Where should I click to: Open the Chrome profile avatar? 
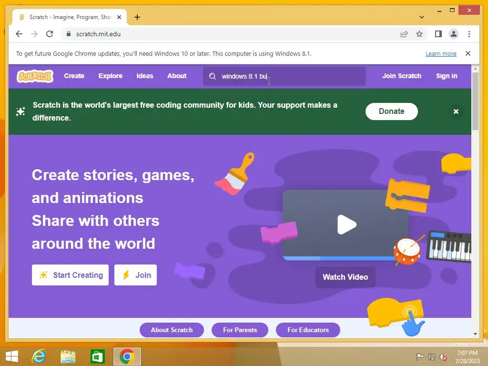454,34
